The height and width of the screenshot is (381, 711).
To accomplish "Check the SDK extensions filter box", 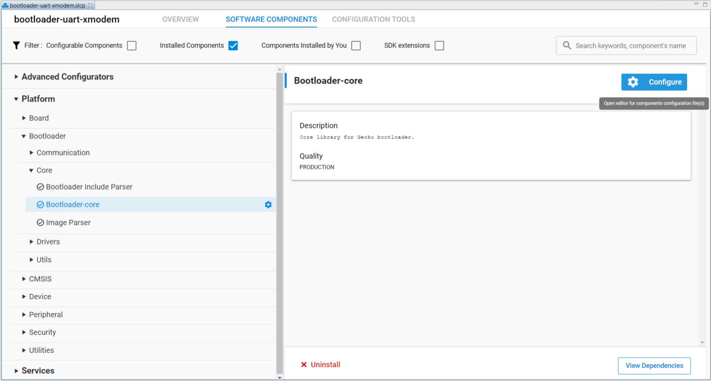I will [x=439, y=46].
